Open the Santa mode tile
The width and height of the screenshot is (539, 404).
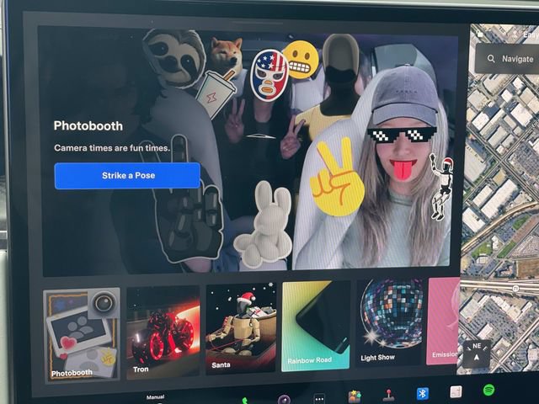tap(241, 328)
